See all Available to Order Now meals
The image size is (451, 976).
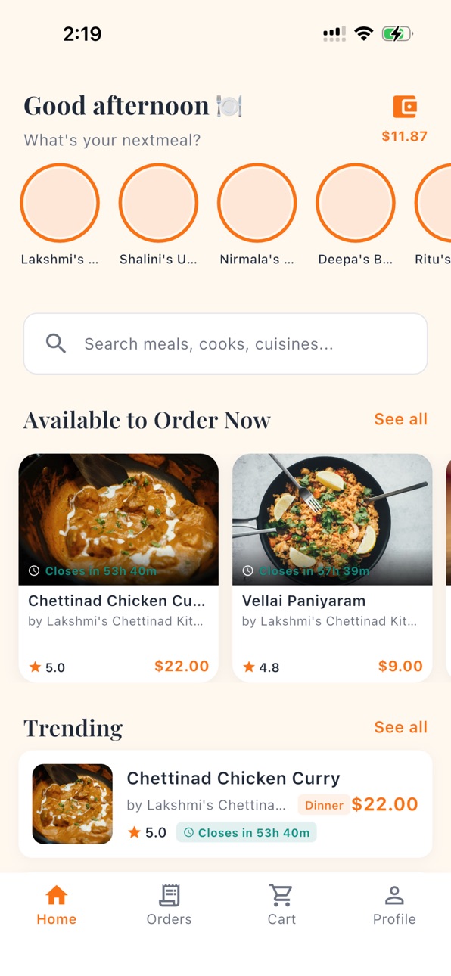[x=401, y=419]
